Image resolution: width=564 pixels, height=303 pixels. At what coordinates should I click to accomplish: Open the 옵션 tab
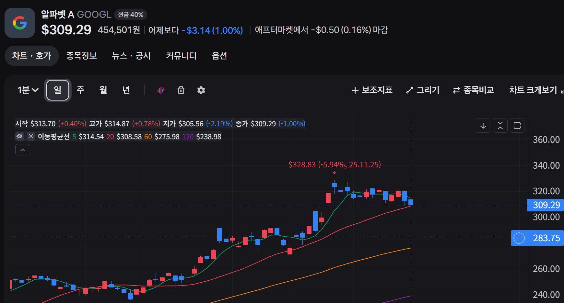(219, 56)
